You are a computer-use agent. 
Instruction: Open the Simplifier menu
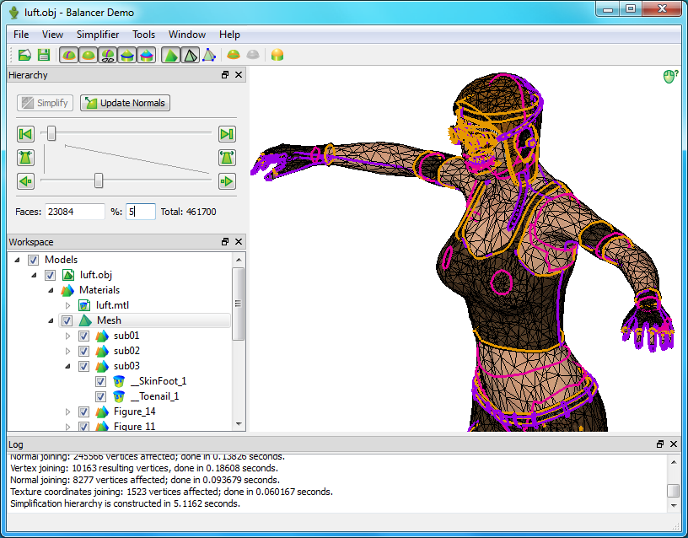[x=97, y=35]
